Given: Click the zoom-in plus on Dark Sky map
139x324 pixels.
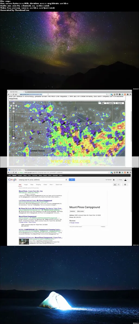Looking at the screenshot, I should tap(14, 112).
